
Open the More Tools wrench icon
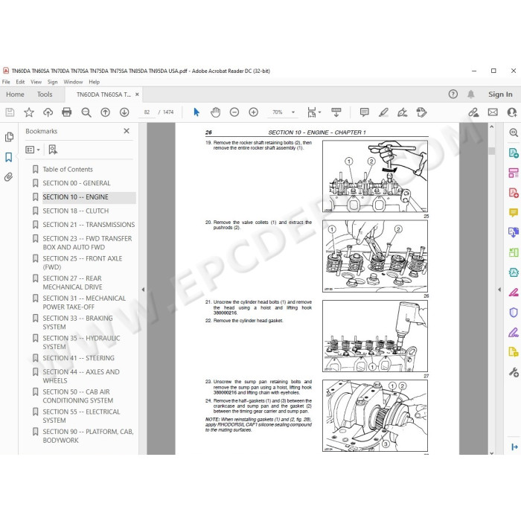click(514, 372)
